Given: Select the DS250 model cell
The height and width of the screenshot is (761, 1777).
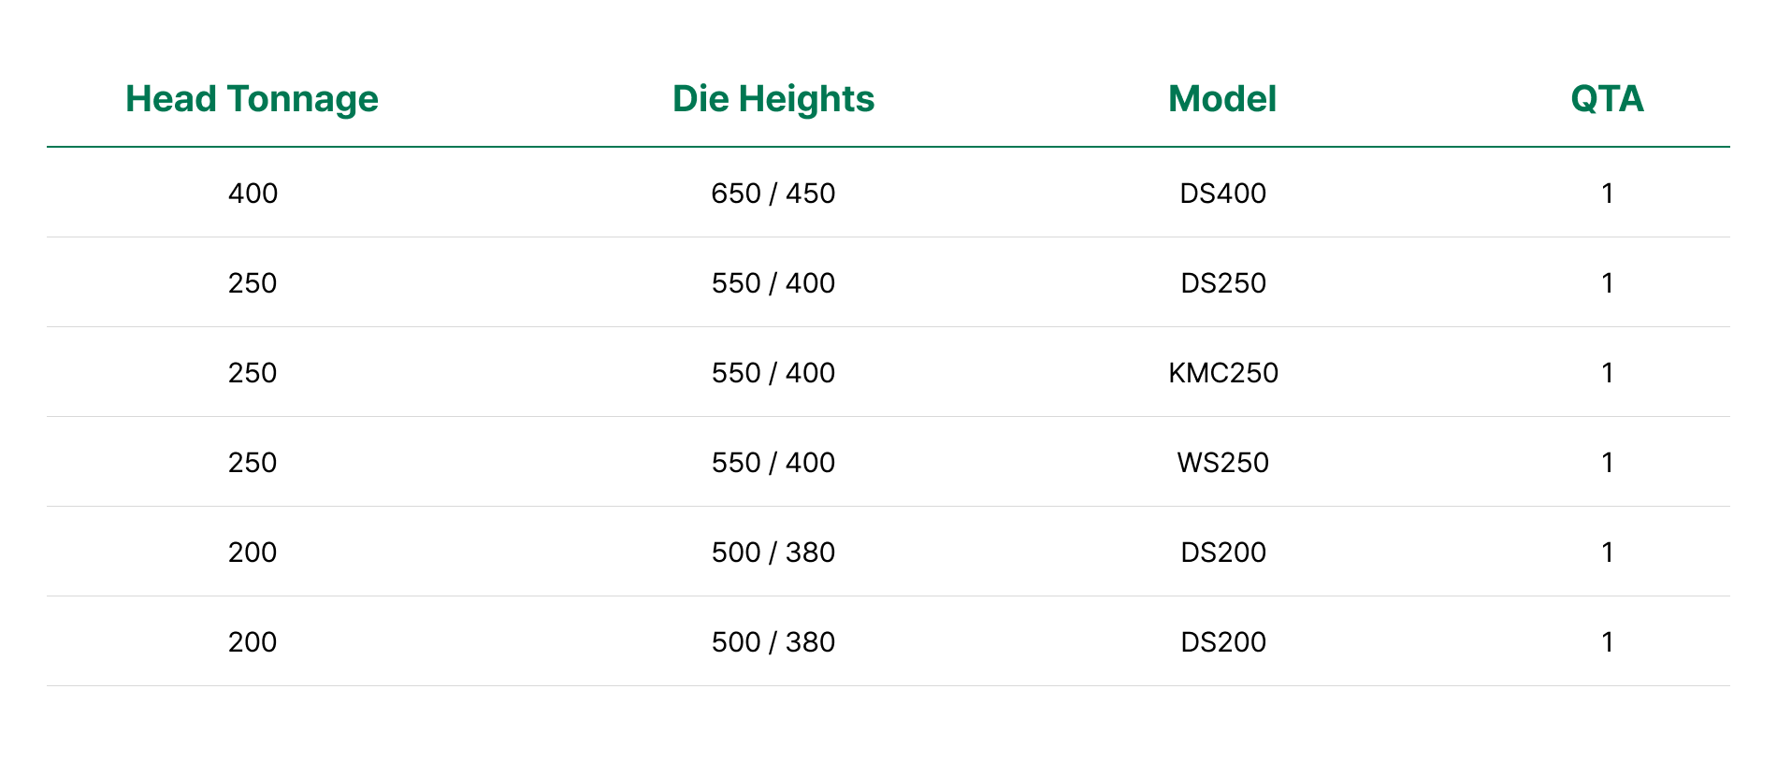Looking at the screenshot, I should pyautogui.click(x=1222, y=283).
